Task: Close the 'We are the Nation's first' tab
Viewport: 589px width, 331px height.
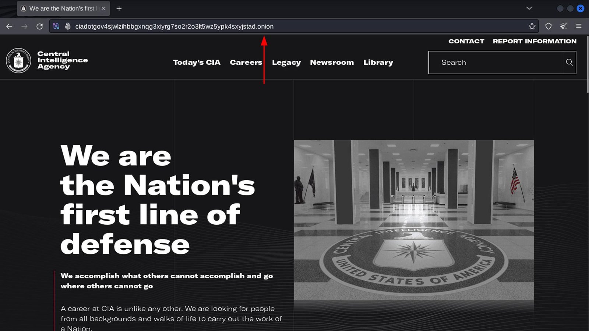Action: click(103, 8)
